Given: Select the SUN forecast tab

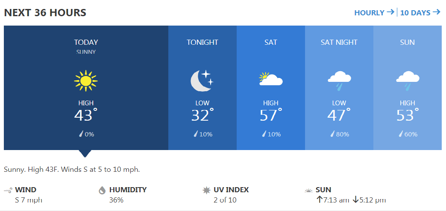Looking at the screenshot, I should pos(408,42).
